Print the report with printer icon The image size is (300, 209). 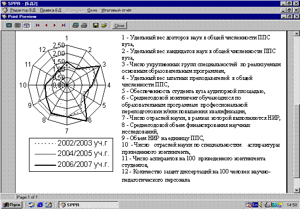coord(84,25)
